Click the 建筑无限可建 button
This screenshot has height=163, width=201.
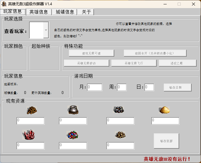pos(91,53)
